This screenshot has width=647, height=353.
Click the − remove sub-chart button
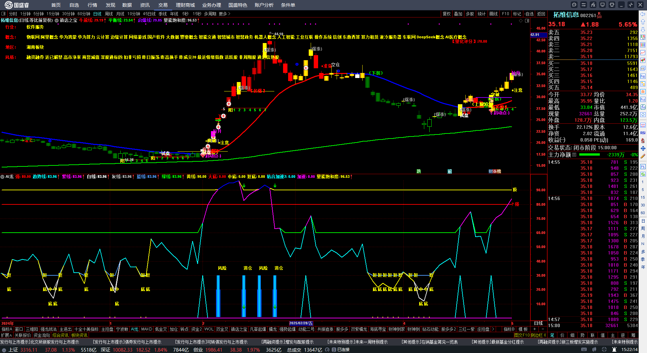click(543, 329)
